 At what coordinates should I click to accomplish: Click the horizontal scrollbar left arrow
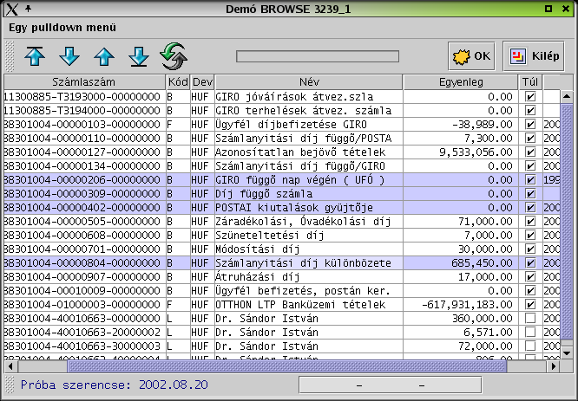(x=10, y=366)
